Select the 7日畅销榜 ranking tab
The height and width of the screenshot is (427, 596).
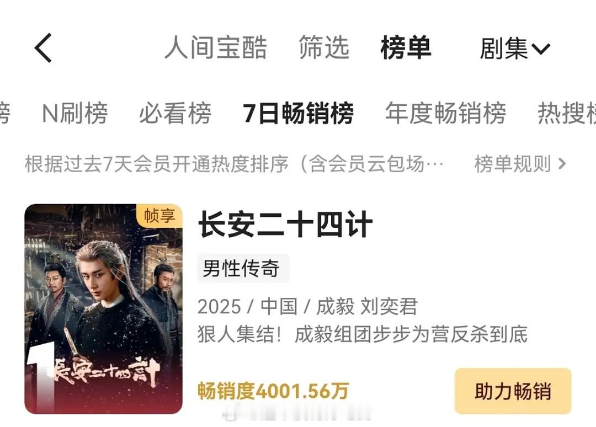299,113
